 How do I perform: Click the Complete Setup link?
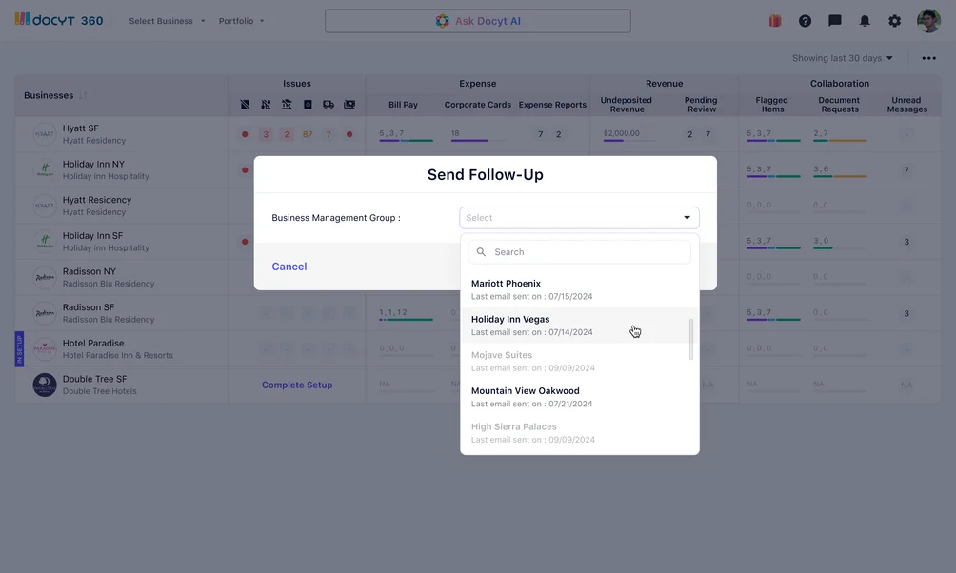297,385
